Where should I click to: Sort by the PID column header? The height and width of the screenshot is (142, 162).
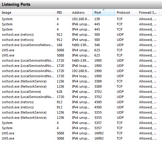[x=62, y=13]
